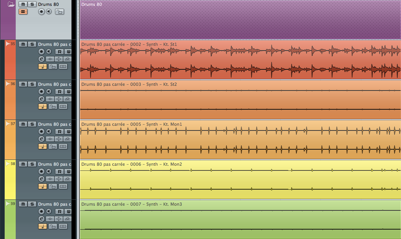
Task: Select the Drums 80 folder part
Action: click(240, 20)
